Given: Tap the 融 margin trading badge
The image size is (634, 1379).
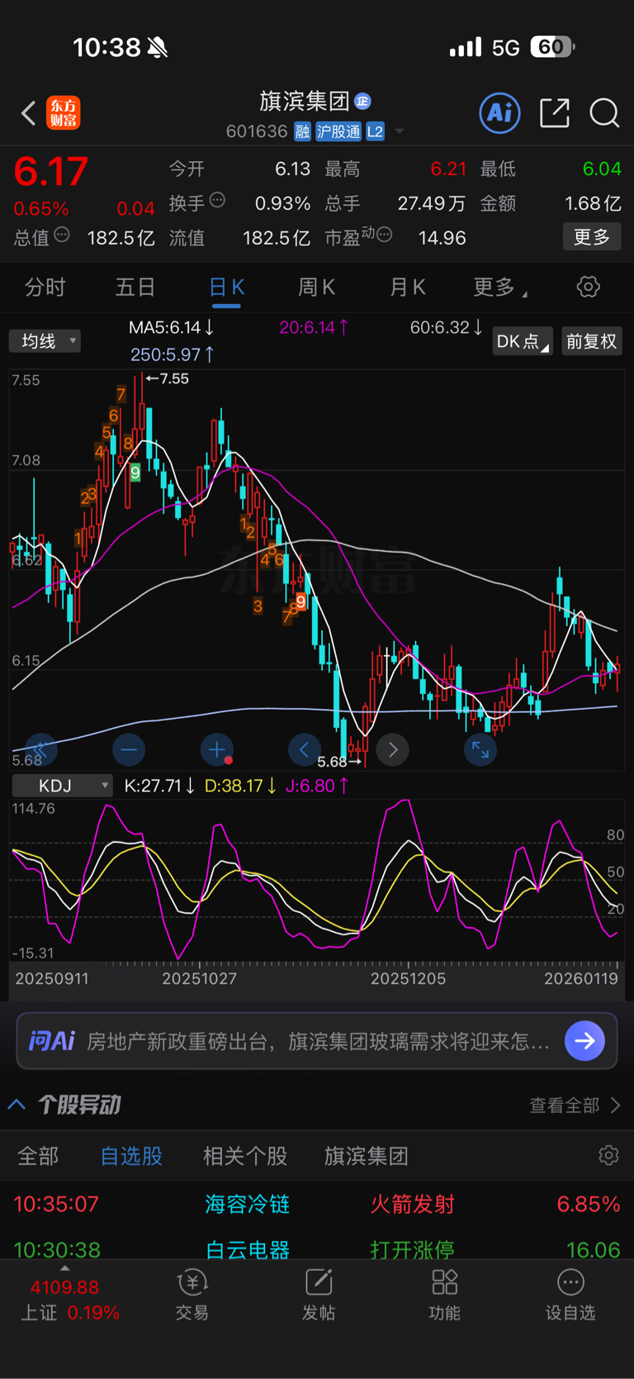Looking at the screenshot, I should point(302,131).
